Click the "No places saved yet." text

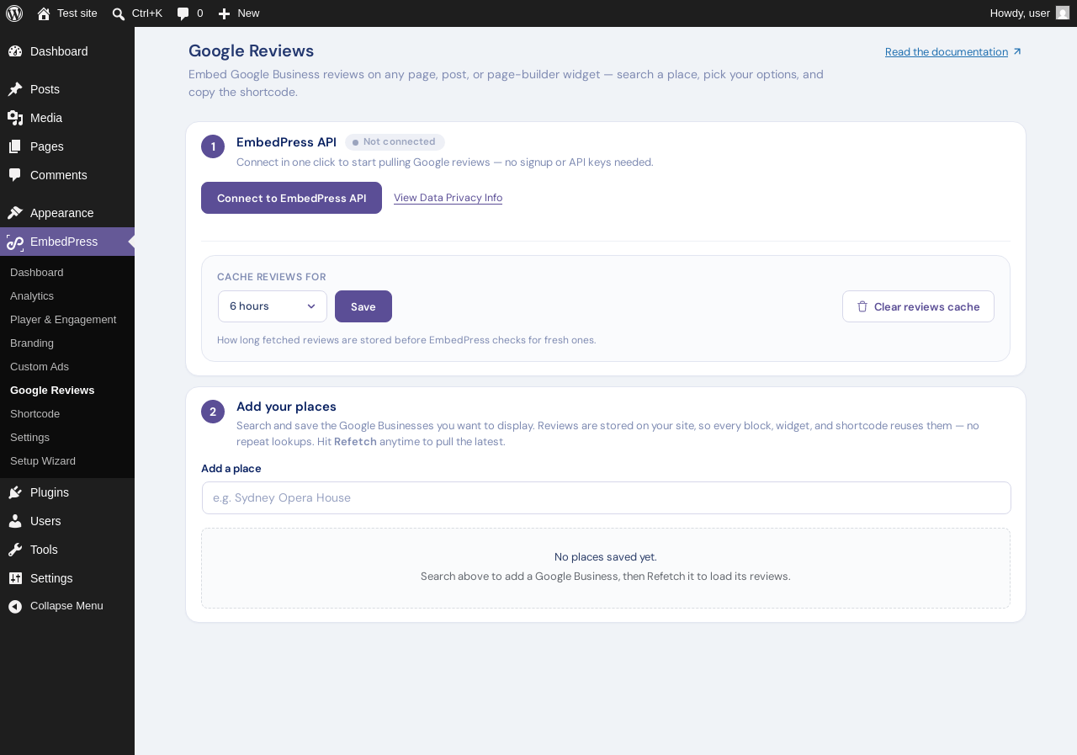606,557
